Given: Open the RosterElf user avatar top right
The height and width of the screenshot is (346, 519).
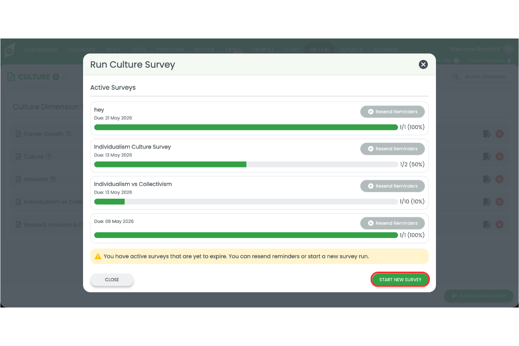Looking at the screenshot, I should 509,49.
